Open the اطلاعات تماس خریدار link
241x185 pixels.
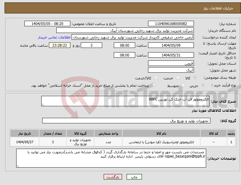54,37
